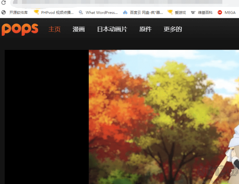Click the What WordPress bookmark magnifier icon
The width and height of the screenshot is (239, 184).
pyautogui.click(x=81, y=12)
